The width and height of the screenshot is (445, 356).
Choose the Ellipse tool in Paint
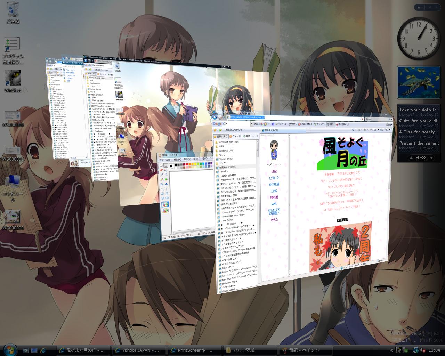(163, 198)
